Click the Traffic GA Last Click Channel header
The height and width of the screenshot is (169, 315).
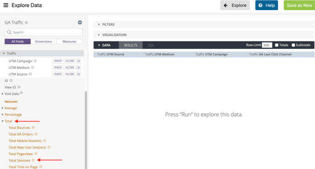[281, 54]
